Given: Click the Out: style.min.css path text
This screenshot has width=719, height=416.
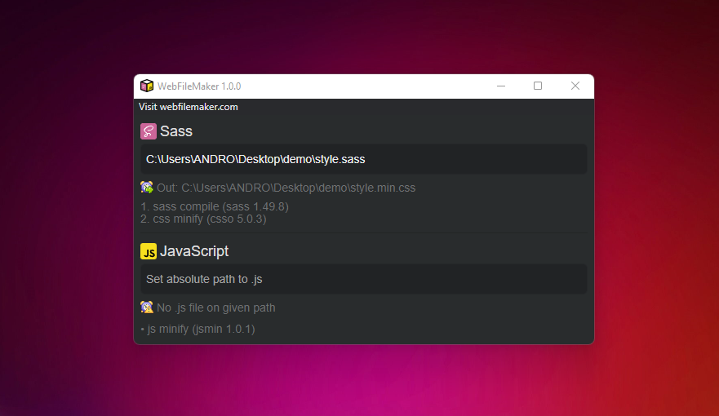Looking at the screenshot, I should [x=286, y=188].
